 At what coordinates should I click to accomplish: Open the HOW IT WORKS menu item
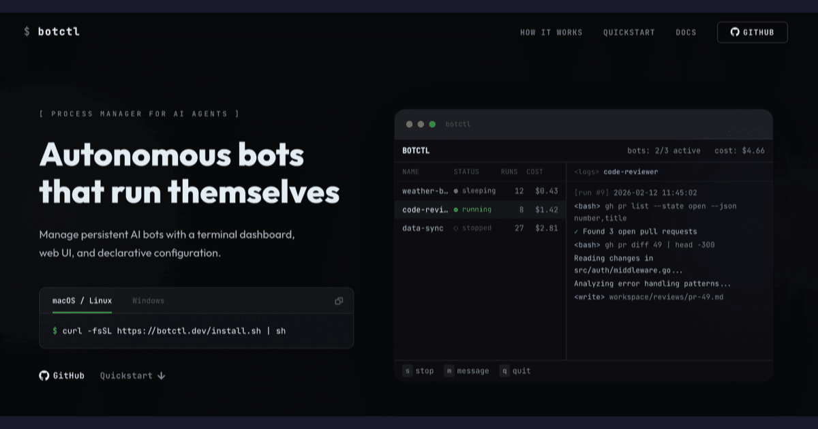coord(551,32)
